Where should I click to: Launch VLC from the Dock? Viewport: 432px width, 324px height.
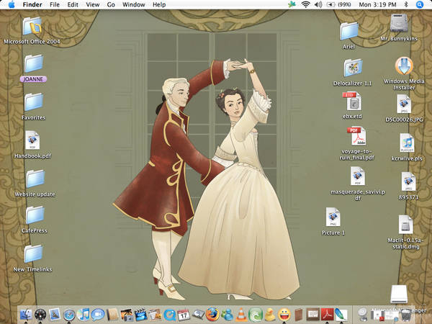tap(241, 315)
